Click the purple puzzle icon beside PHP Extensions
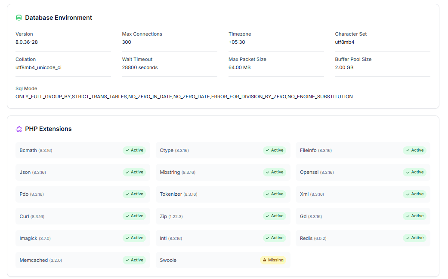The image size is (448, 279). 19,129
